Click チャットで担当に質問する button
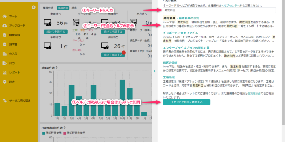 click(187, 102)
